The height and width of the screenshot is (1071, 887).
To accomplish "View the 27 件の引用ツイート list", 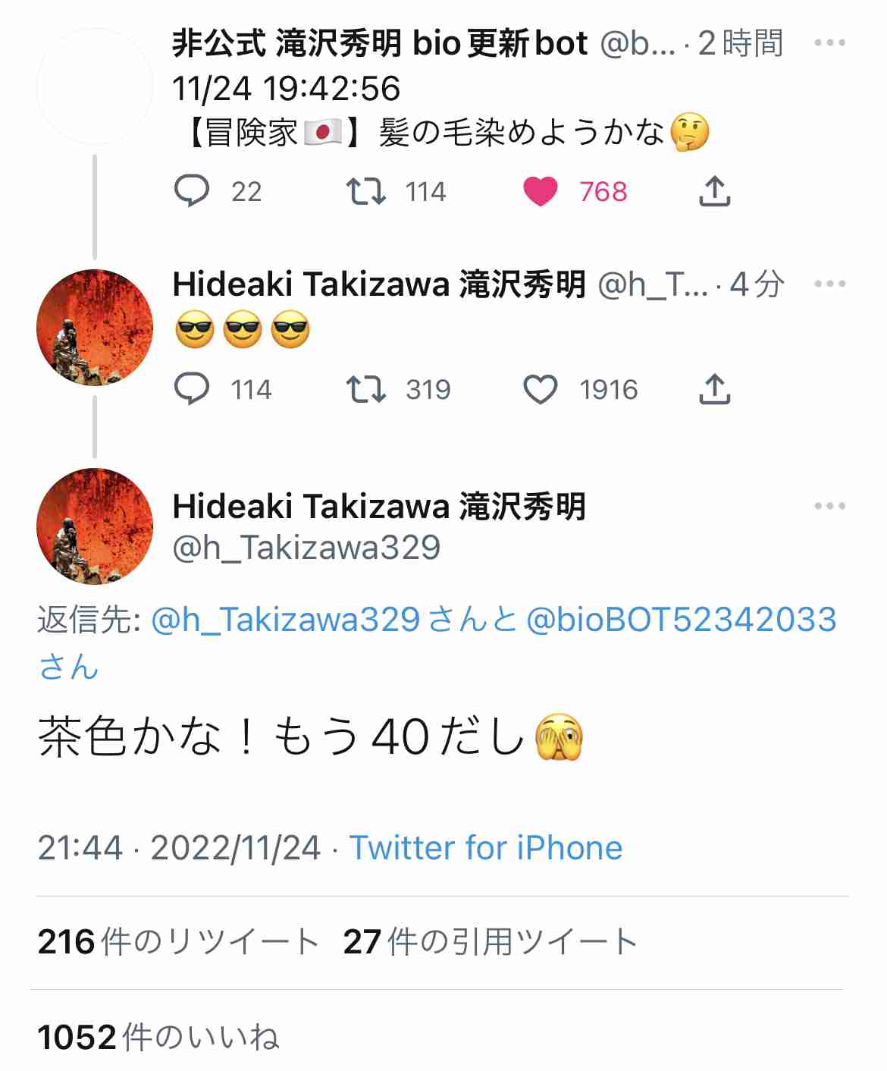I will [x=491, y=941].
